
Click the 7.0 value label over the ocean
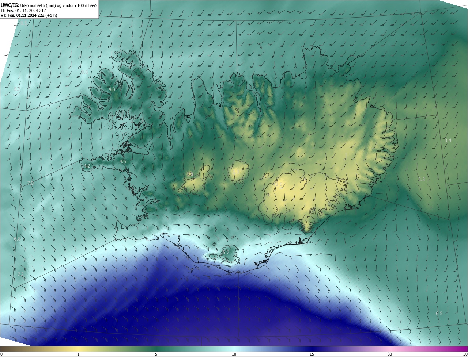click(x=30, y=183)
